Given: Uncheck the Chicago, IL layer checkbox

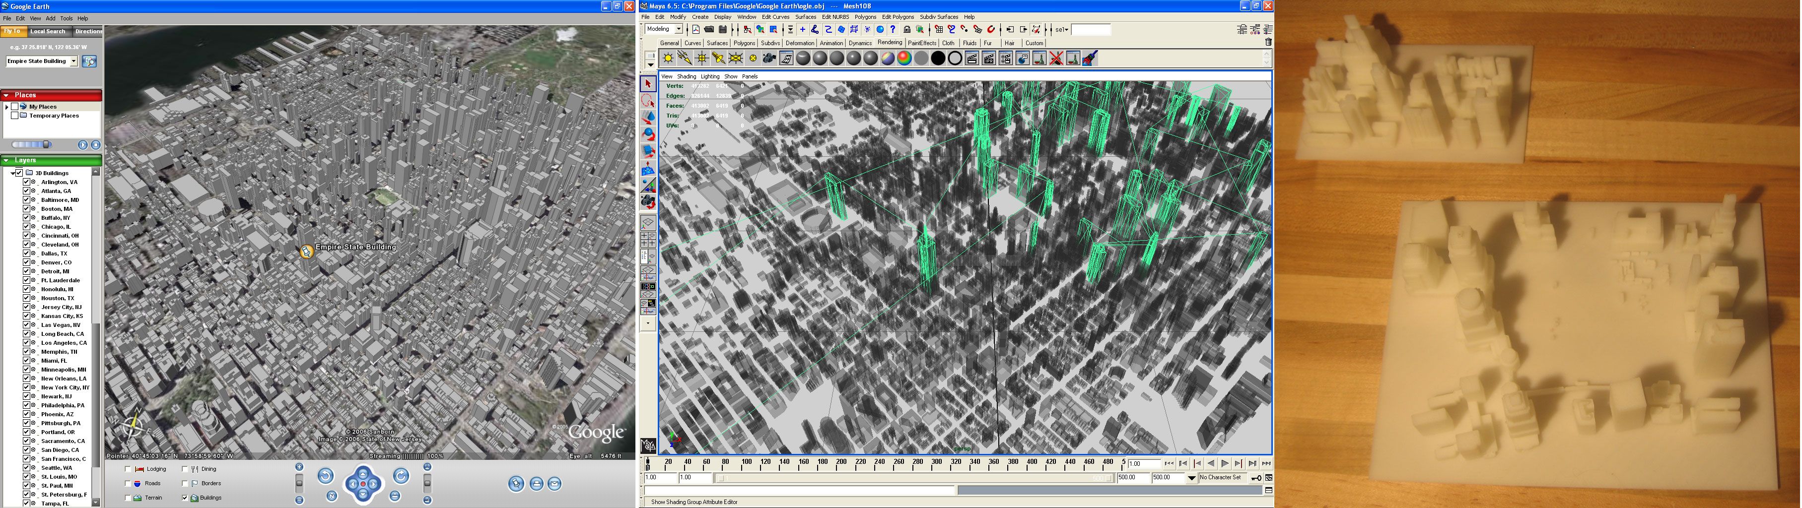Looking at the screenshot, I should coord(27,227).
